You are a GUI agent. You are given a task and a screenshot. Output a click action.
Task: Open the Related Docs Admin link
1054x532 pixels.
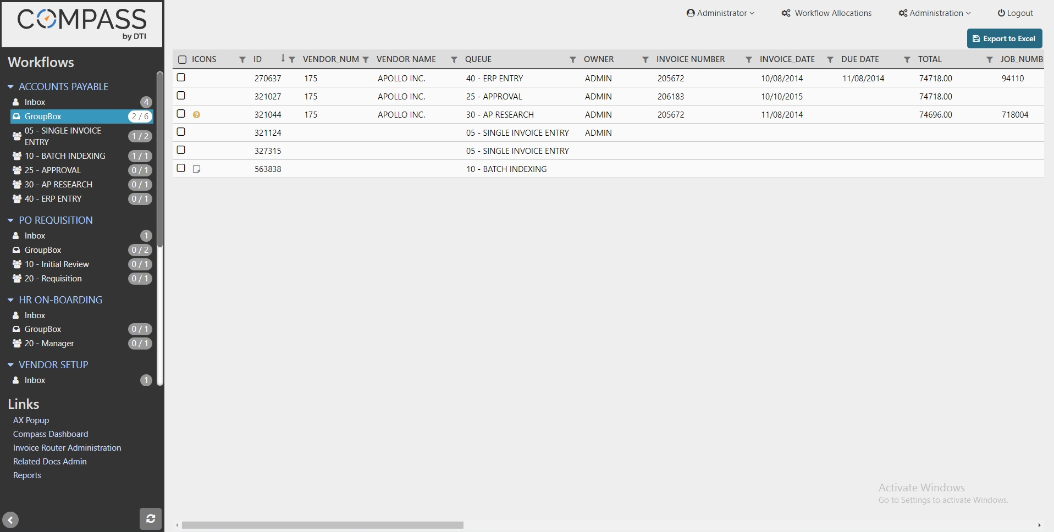pos(50,462)
